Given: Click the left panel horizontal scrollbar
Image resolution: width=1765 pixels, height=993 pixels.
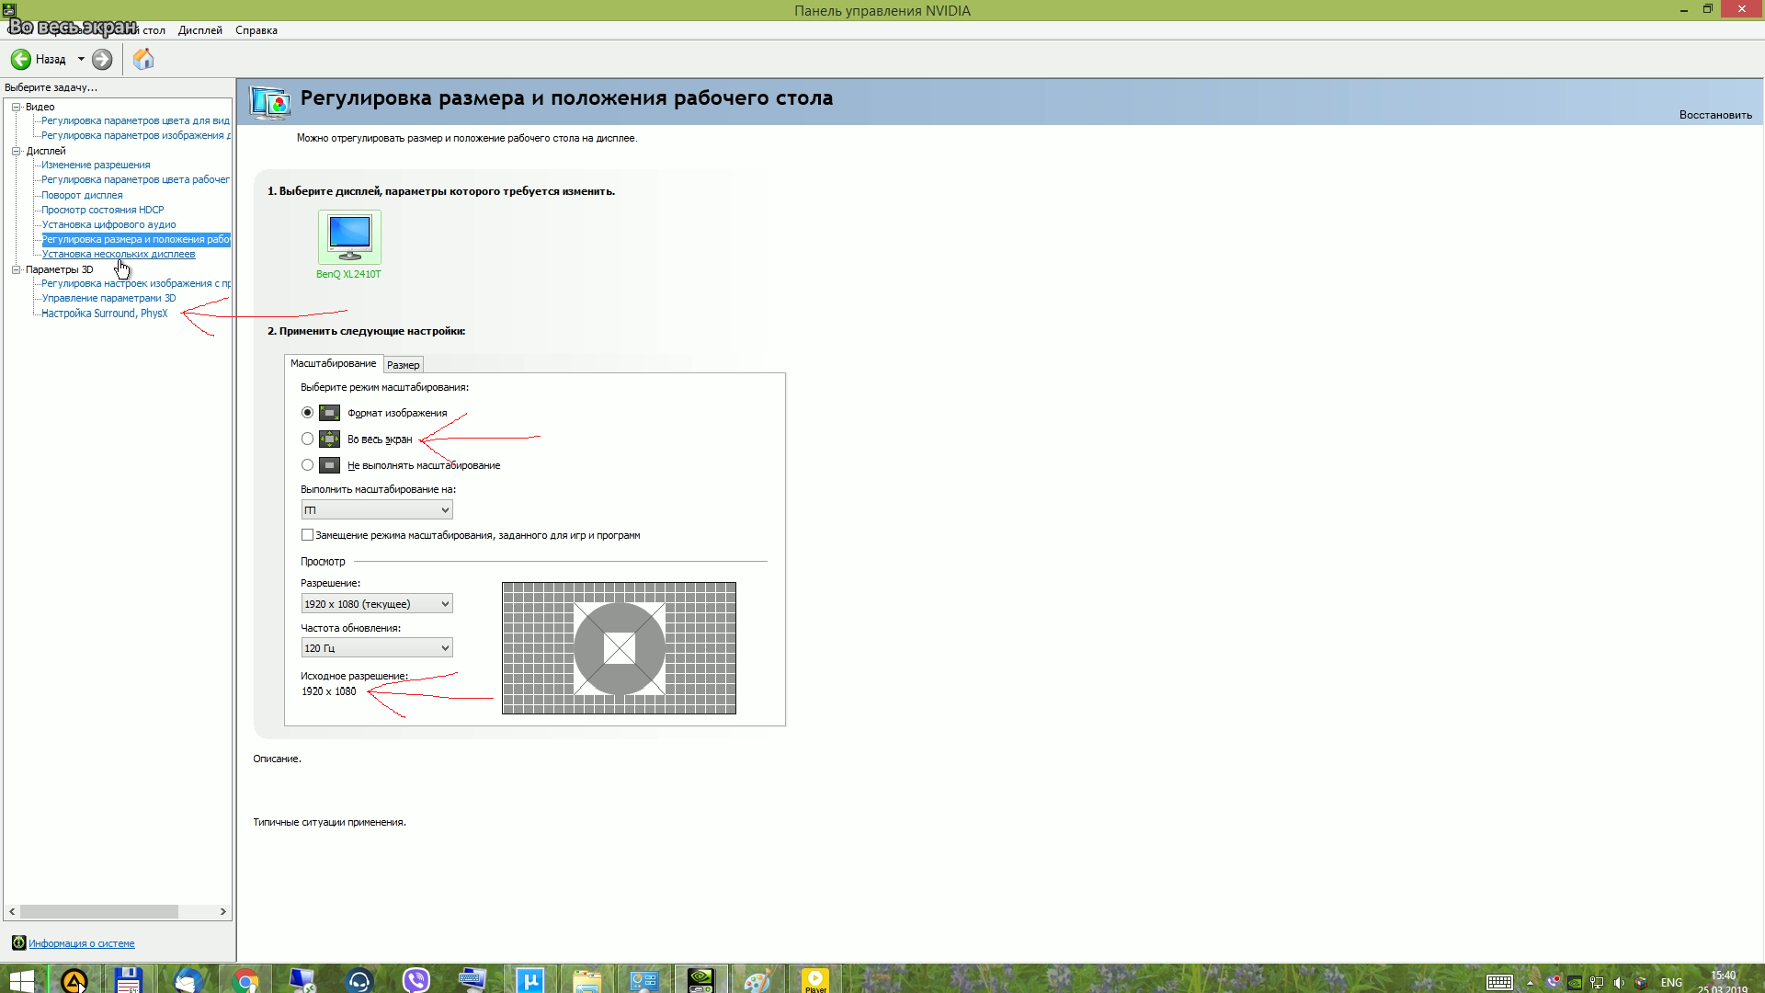Looking at the screenshot, I should coord(99,912).
